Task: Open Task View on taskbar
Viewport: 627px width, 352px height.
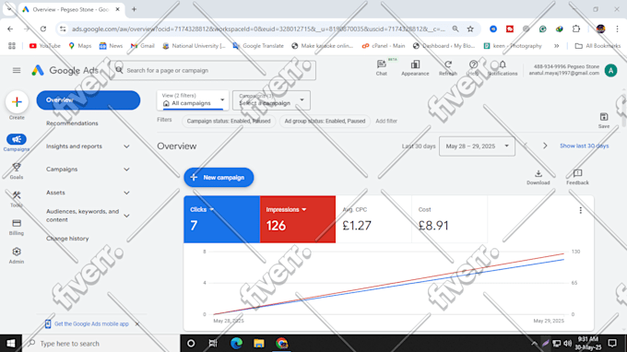Action: pos(213,343)
